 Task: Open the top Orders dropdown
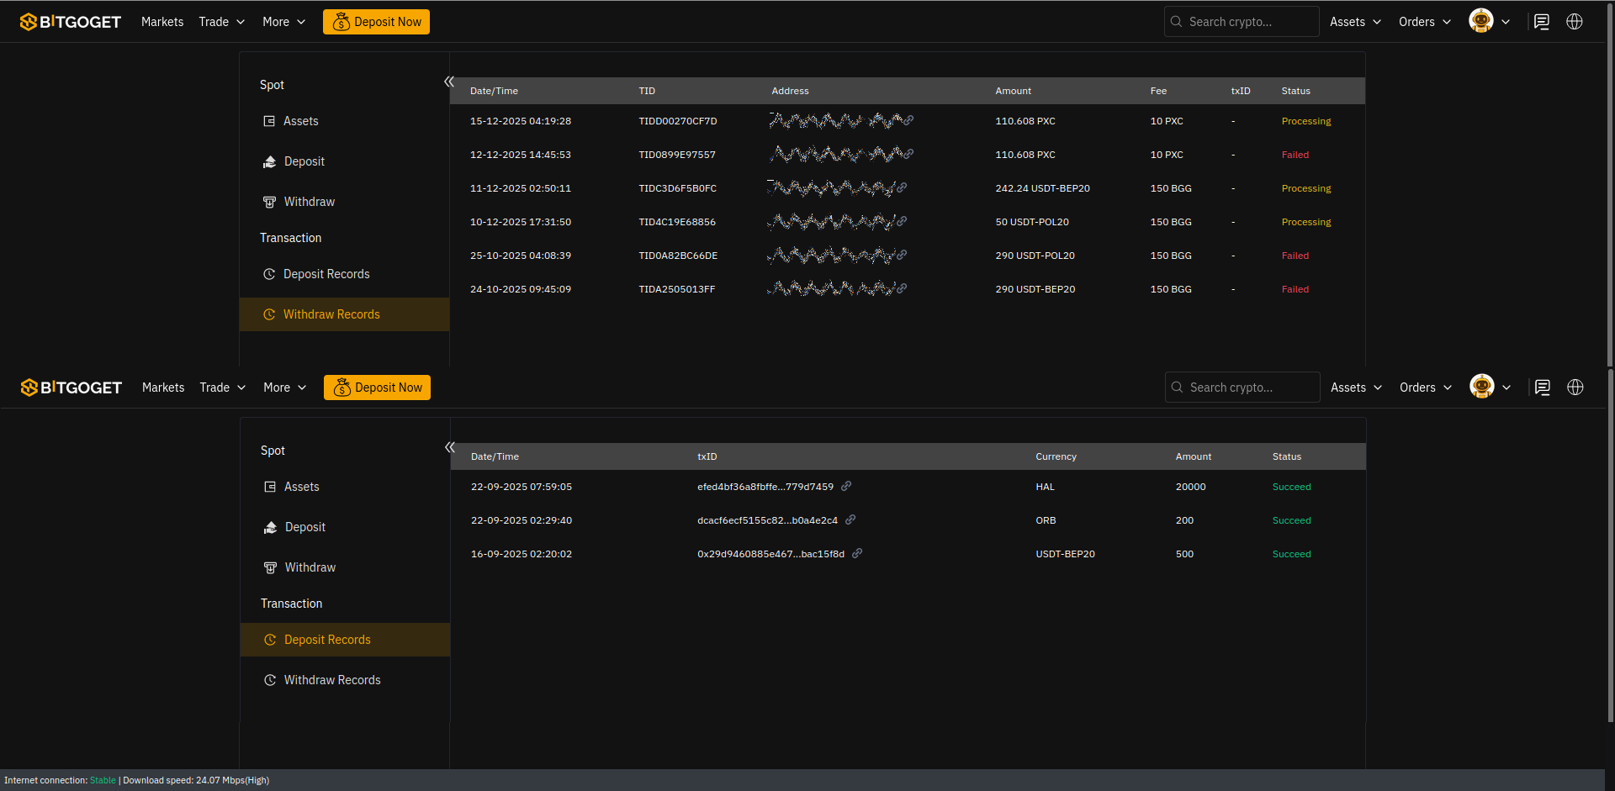click(x=1424, y=22)
